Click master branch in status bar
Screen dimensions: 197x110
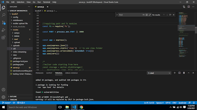click(6, 103)
